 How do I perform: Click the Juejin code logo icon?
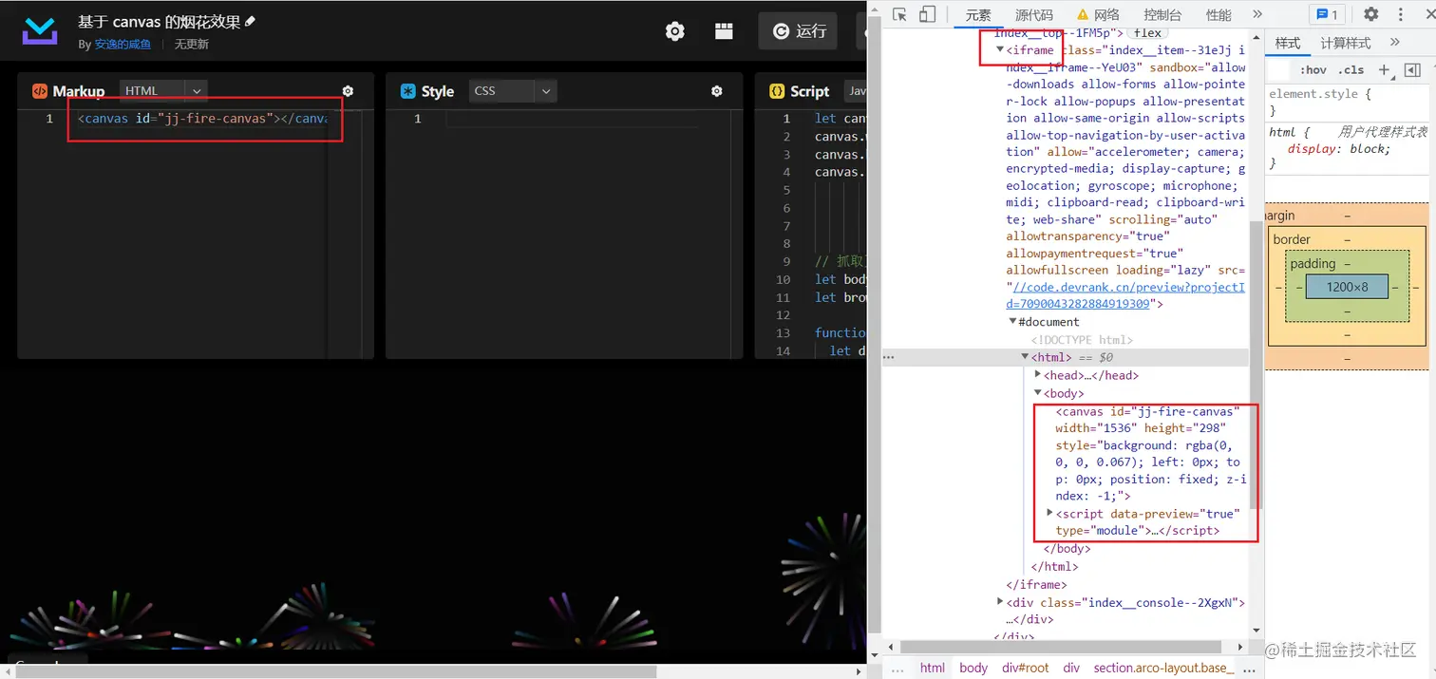[x=40, y=31]
